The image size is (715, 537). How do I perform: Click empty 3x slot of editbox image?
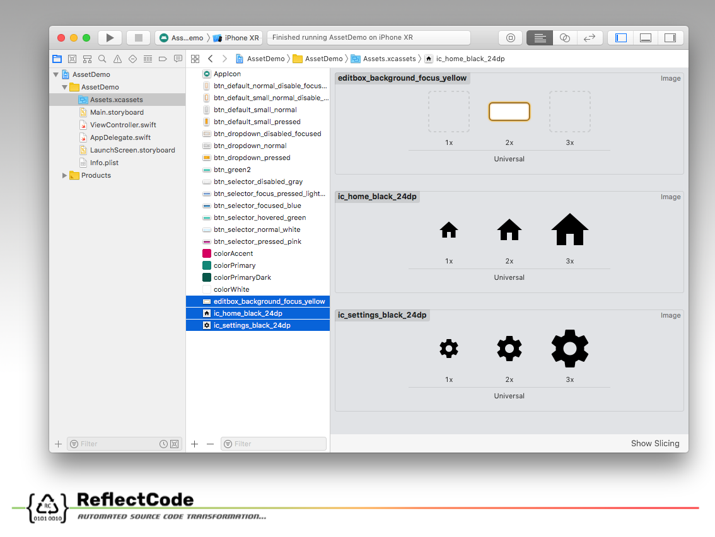[570, 112]
